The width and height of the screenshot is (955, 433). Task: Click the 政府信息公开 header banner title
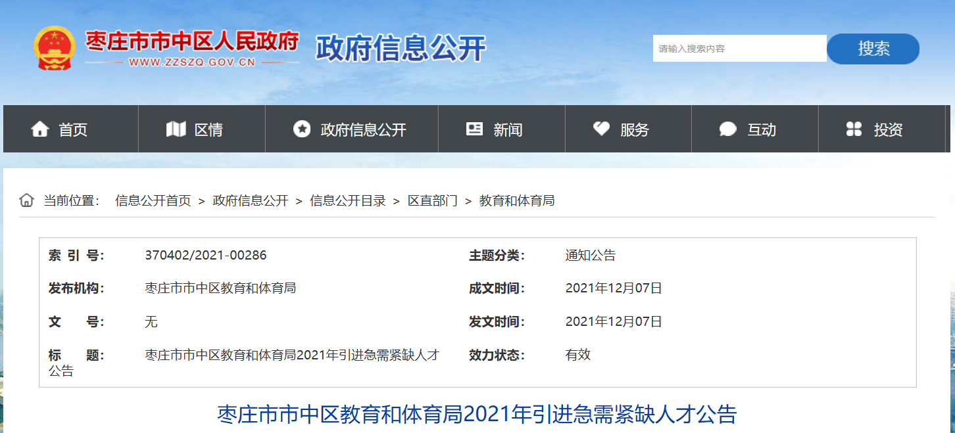tap(401, 48)
